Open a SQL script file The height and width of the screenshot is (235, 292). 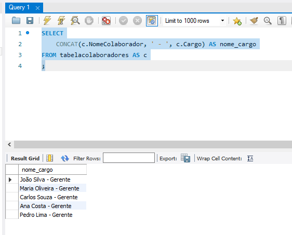point(16,20)
